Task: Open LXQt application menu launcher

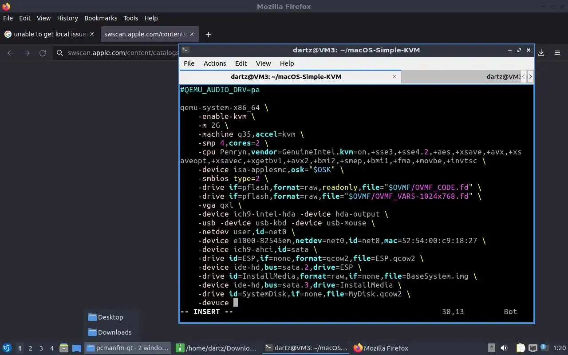Action: click(7, 348)
